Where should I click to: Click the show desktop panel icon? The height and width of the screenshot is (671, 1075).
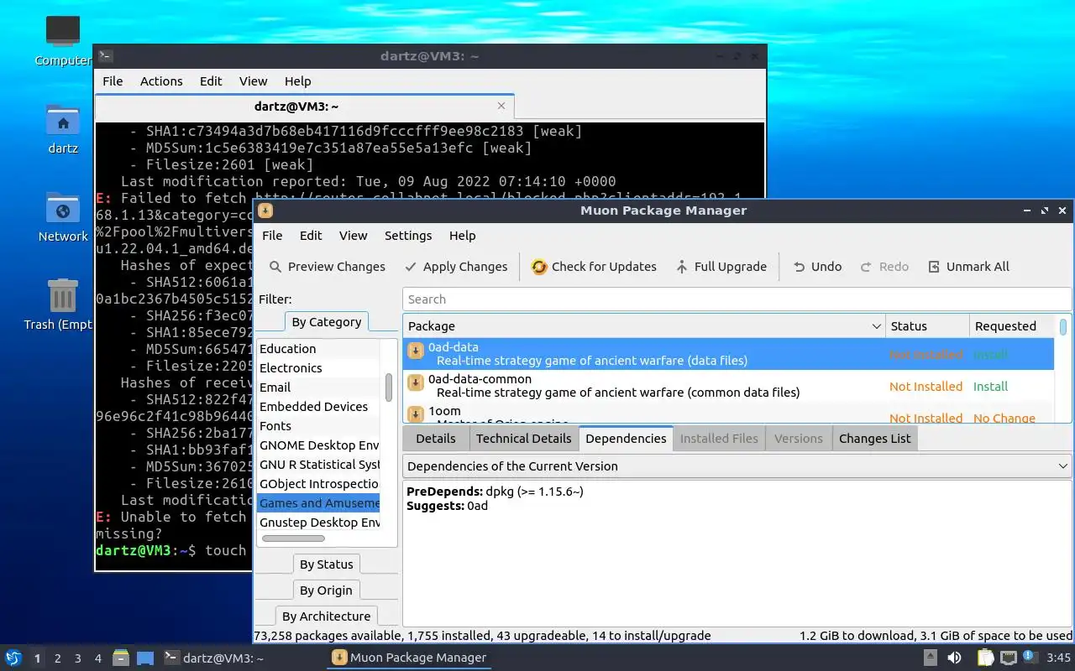(145, 658)
